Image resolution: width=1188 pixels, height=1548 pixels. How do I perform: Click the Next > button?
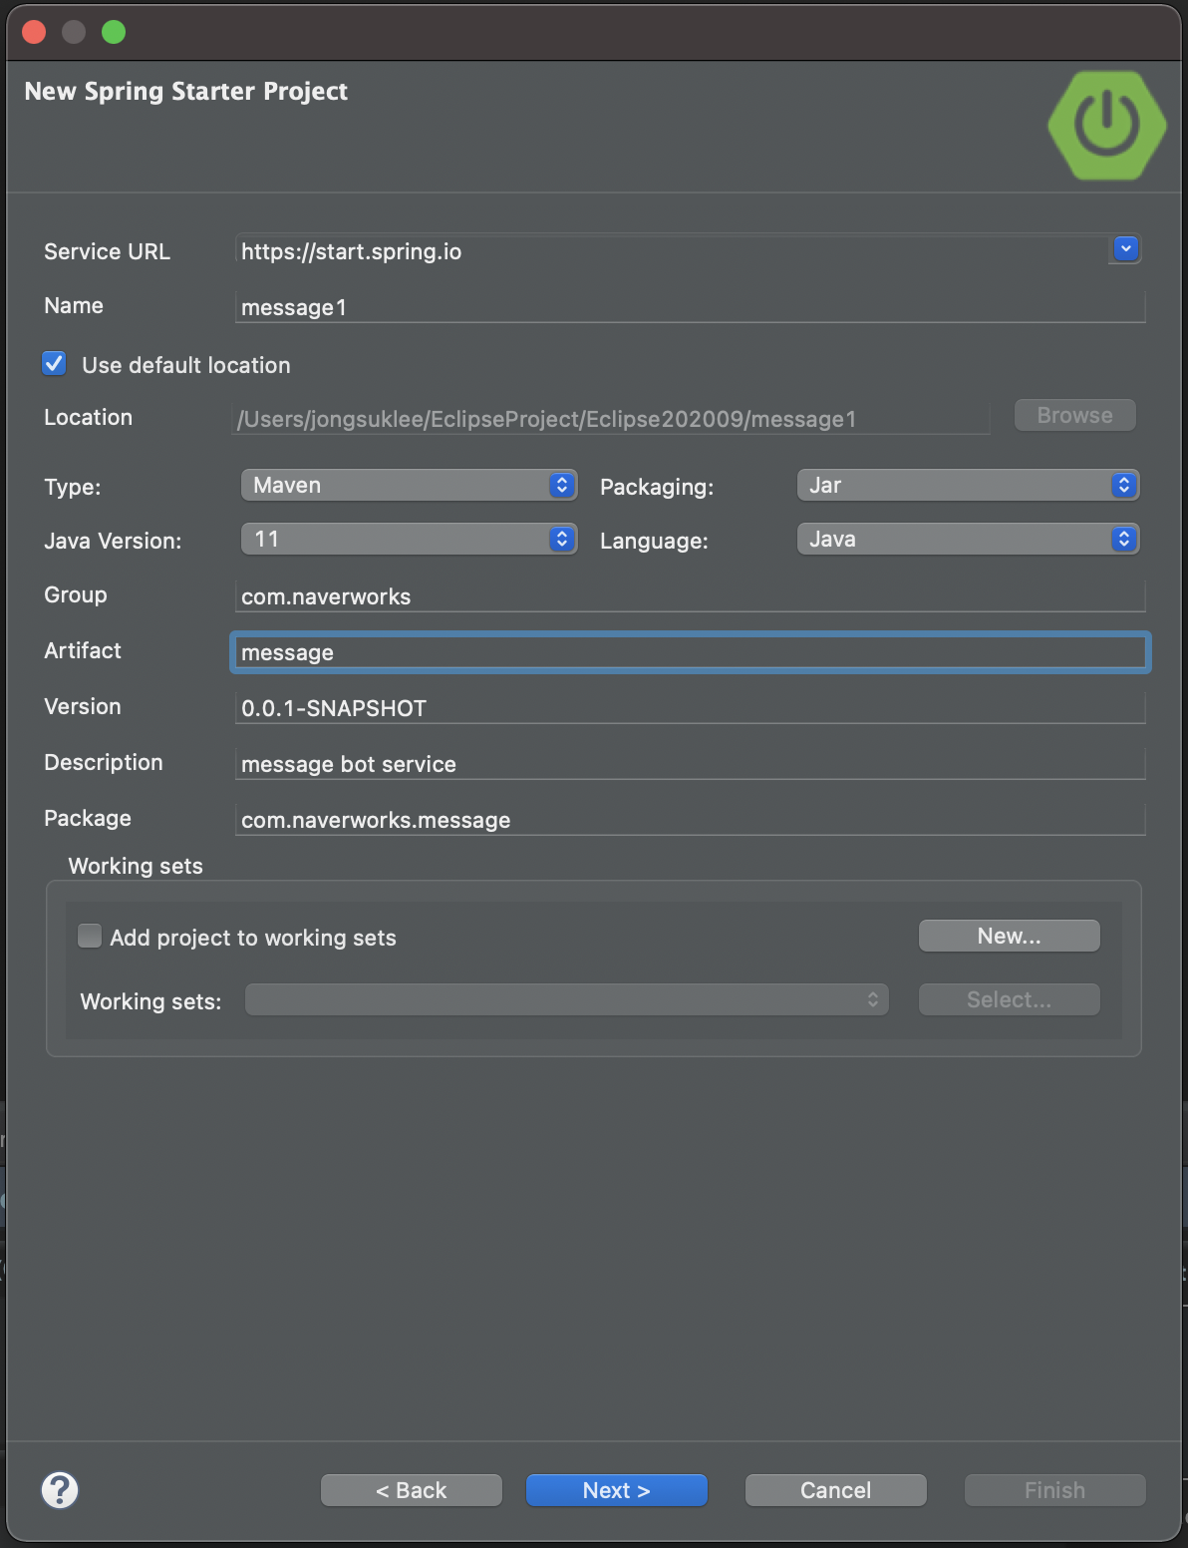click(x=617, y=1490)
